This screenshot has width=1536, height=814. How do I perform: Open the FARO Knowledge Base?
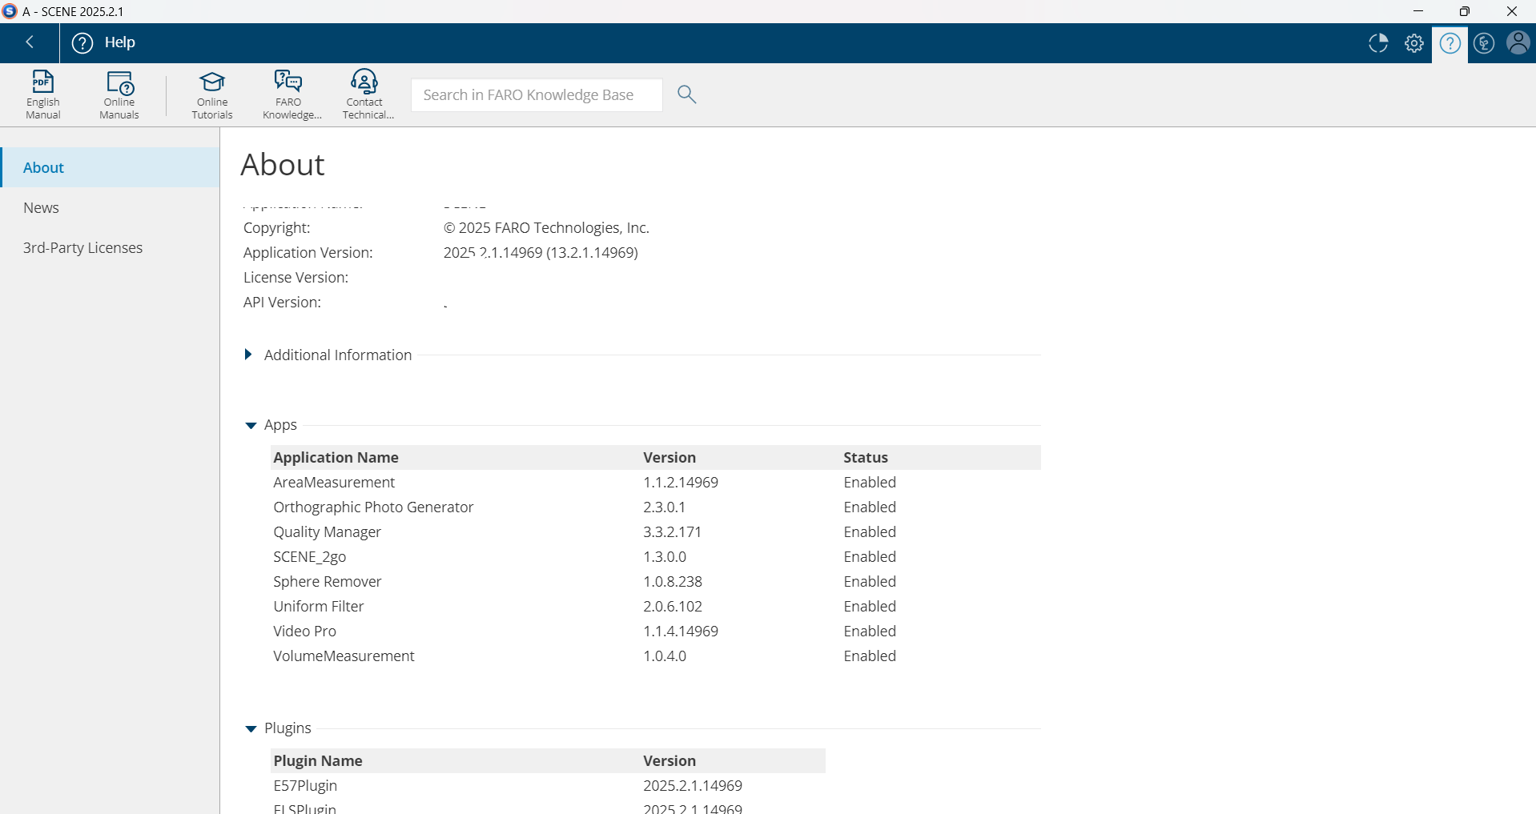pyautogui.click(x=288, y=94)
